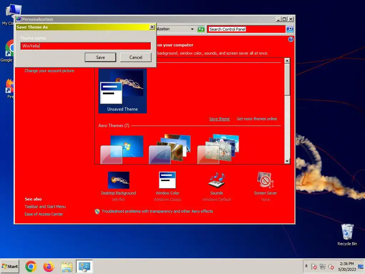
Task: Minimize the Personalization window
Action: coord(278,19)
